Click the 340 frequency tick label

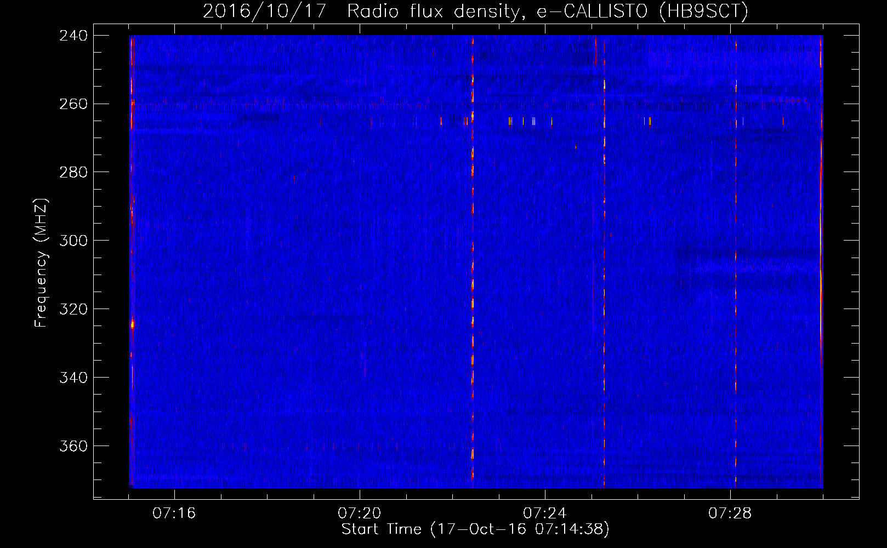(73, 378)
